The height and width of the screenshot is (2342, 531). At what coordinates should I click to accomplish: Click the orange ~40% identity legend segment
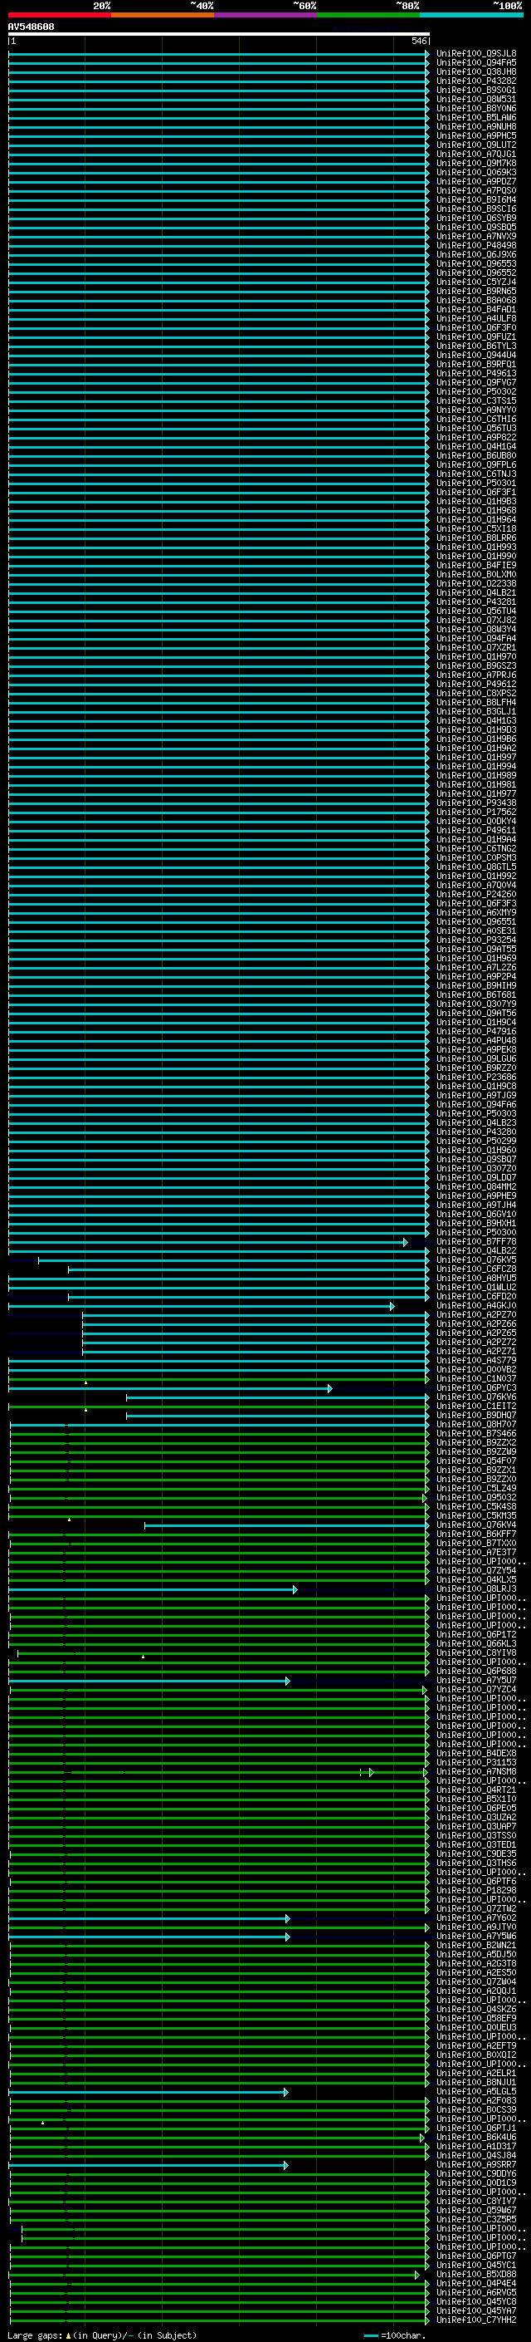(x=163, y=15)
